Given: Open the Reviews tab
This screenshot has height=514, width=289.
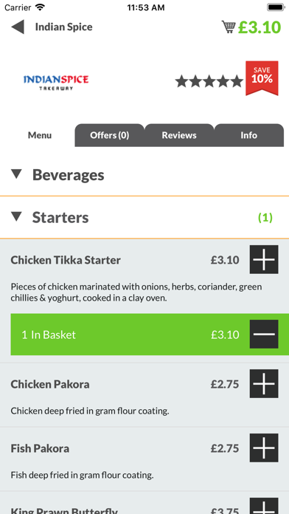Looking at the screenshot, I should (x=179, y=135).
